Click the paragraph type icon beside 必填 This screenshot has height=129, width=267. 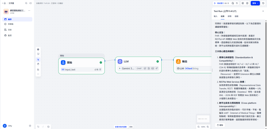[100, 69]
